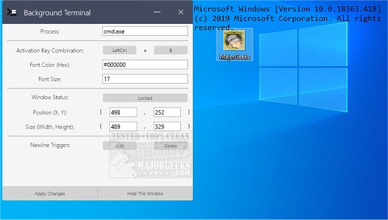Change the B activation key button
This screenshot has width=388, height=220.
pyautogui.click(x=171, y=50)
